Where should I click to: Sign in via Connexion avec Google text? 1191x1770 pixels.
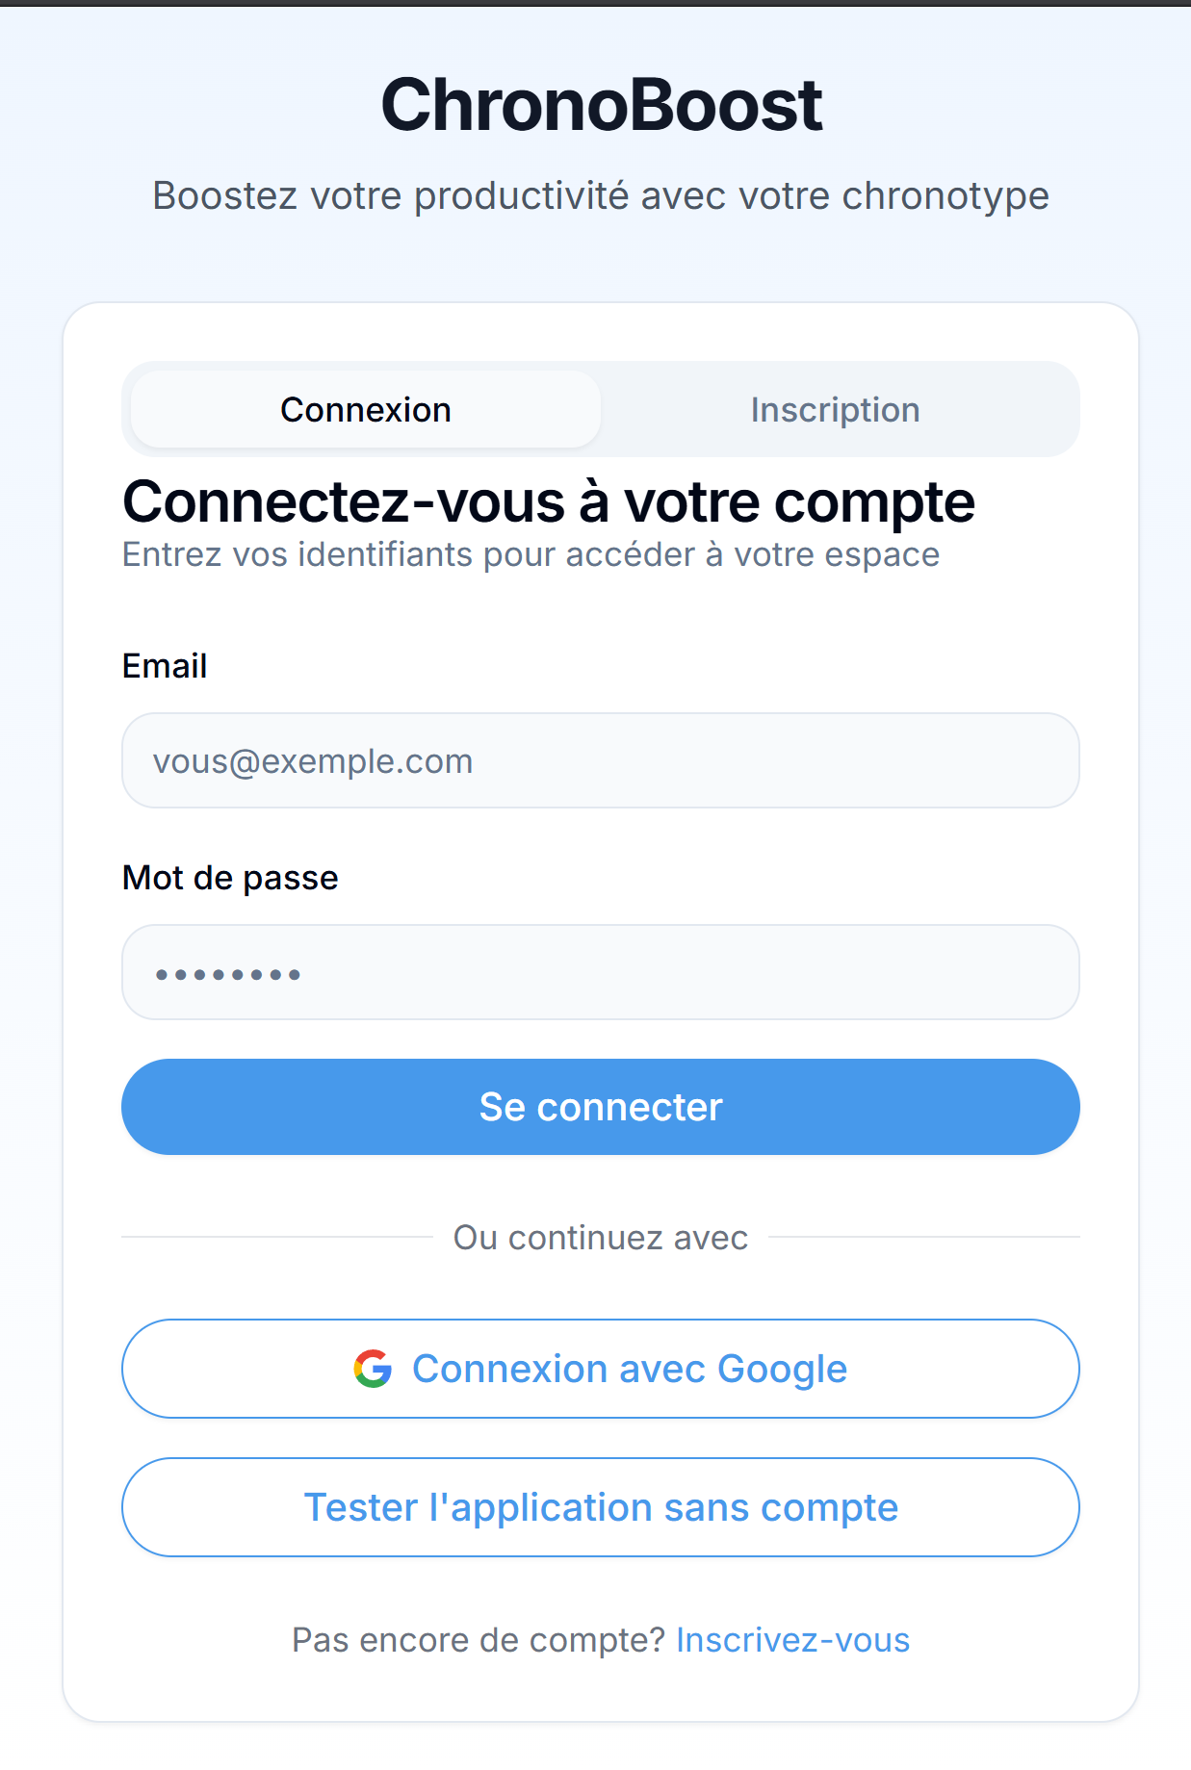pos(630,1370)
